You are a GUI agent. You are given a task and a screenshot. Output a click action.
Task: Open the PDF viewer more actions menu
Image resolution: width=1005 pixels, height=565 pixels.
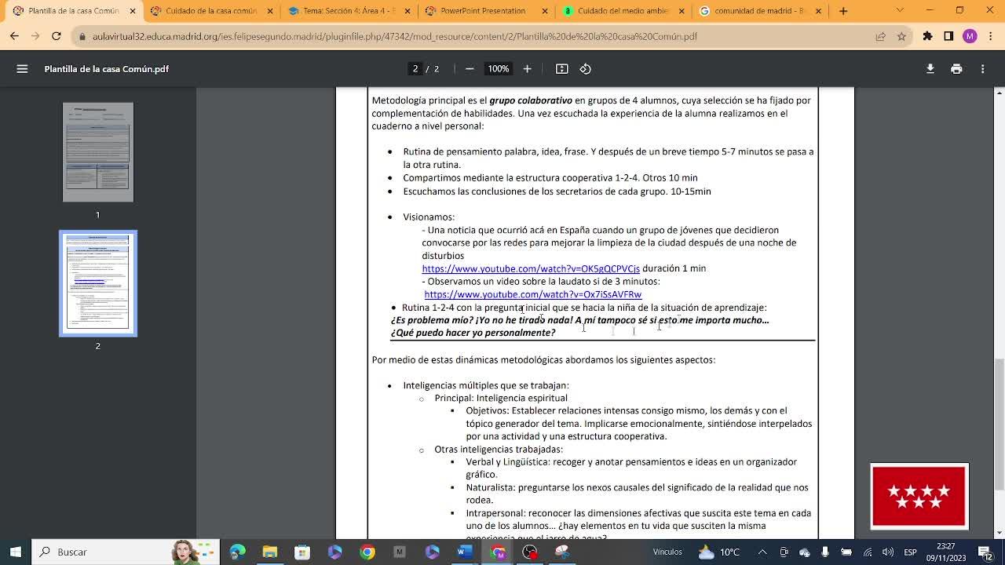[982, 69]
